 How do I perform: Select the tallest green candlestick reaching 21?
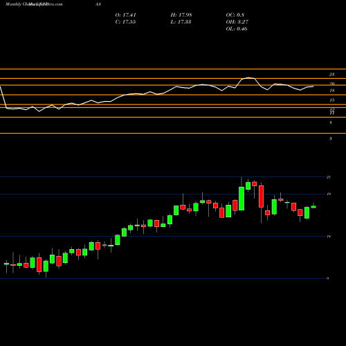[242, 199]
